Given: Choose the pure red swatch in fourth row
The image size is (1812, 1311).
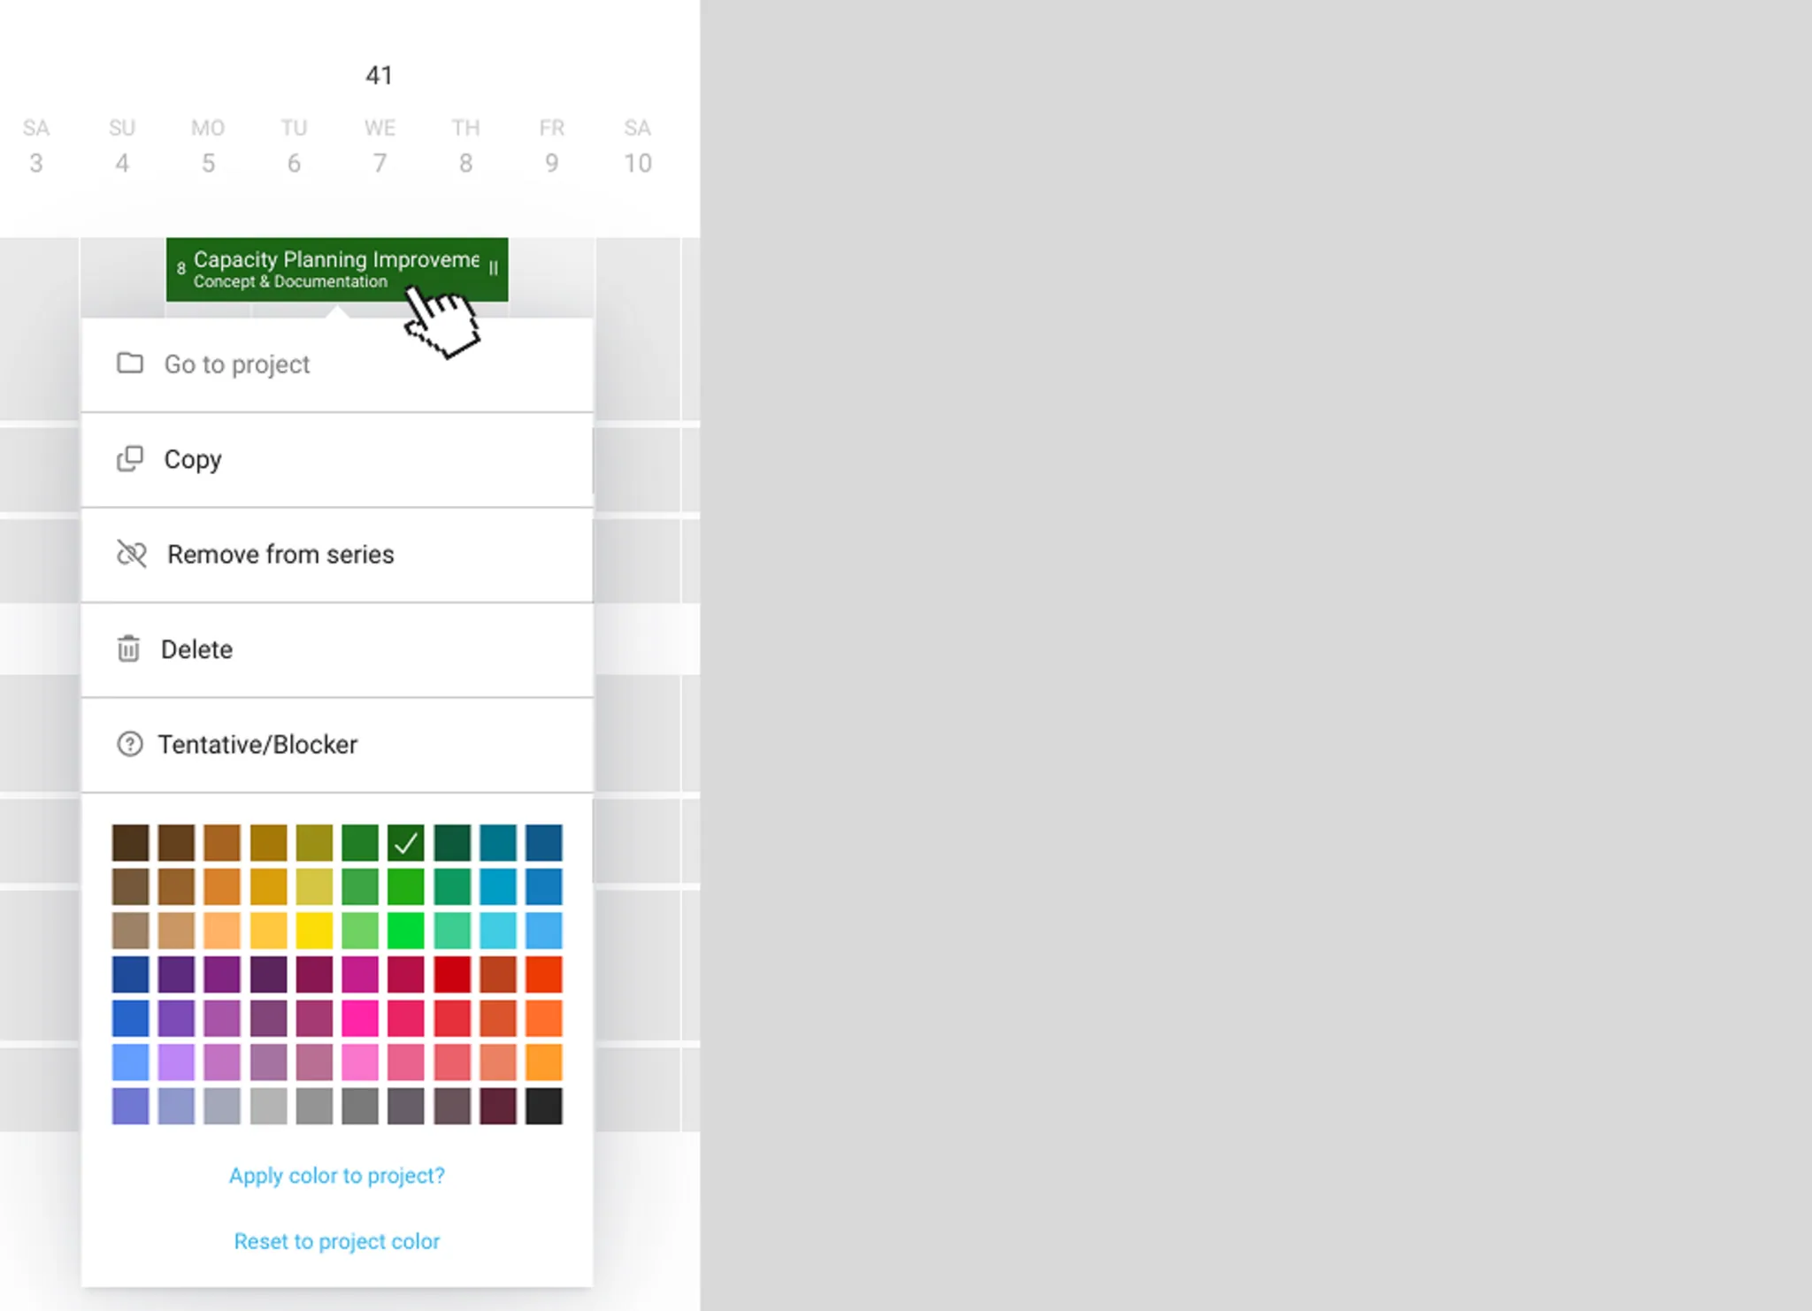Looking at the screenshot, I should (x=452, y=974).
